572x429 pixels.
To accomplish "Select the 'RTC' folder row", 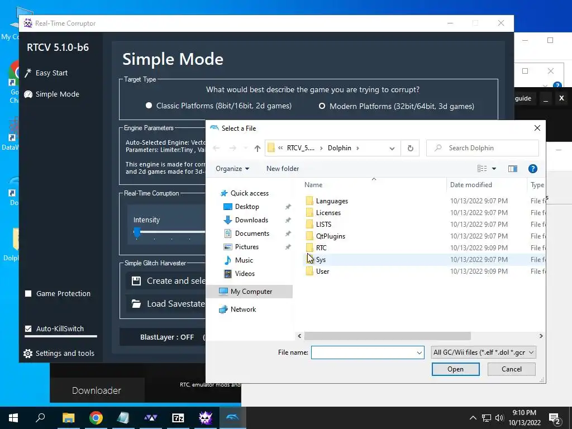I will pos(425,248).
